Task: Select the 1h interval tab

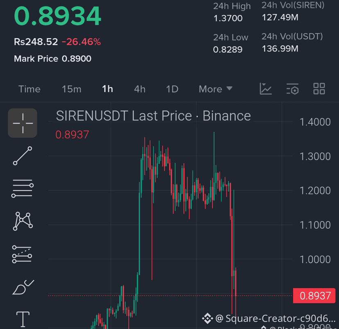Action: click(107, 89)
